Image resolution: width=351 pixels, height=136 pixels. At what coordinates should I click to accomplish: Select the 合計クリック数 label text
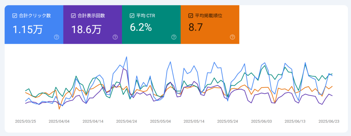[x=35, y=16]
